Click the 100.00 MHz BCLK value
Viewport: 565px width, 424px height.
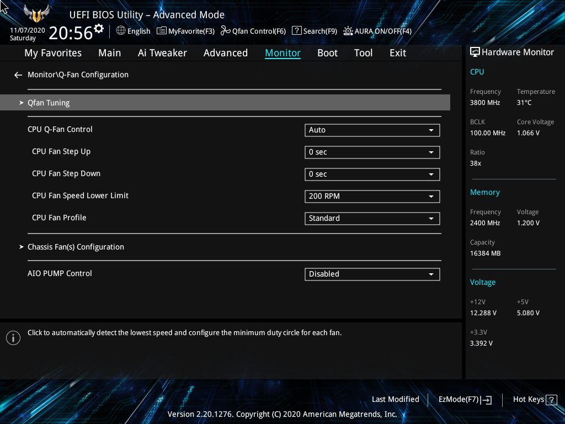(x=488, y=133)
